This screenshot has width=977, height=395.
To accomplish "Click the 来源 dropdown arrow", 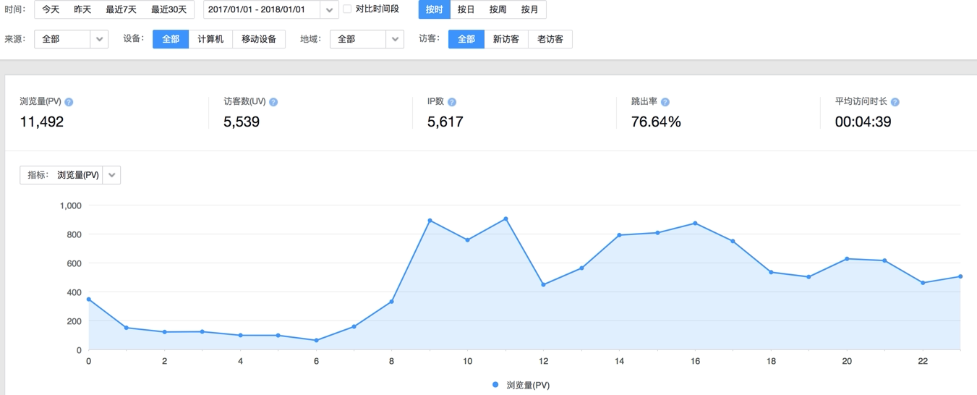I will coord(100,39).
